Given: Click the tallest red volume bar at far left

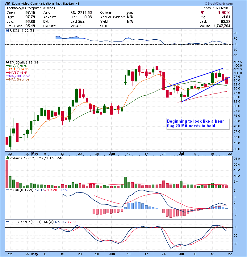Looking at the screenshot, I should tap(7, 174).
